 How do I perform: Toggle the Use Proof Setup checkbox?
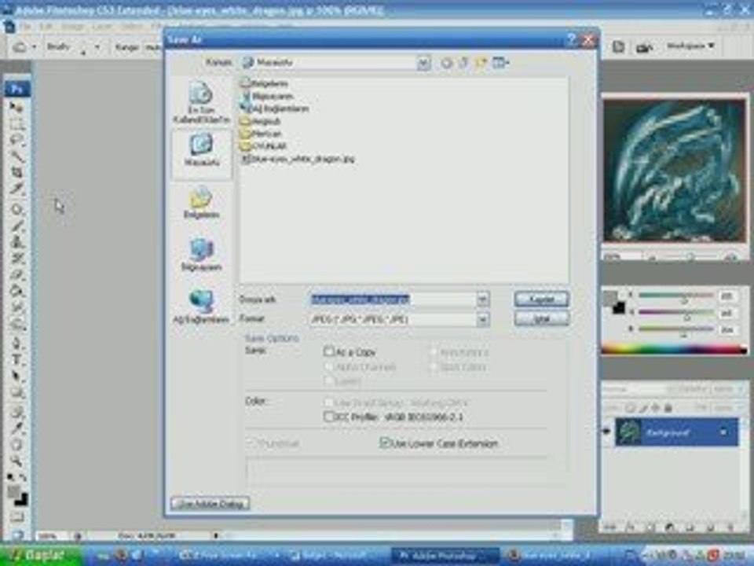pyautogui.click(x=329, y=402)
